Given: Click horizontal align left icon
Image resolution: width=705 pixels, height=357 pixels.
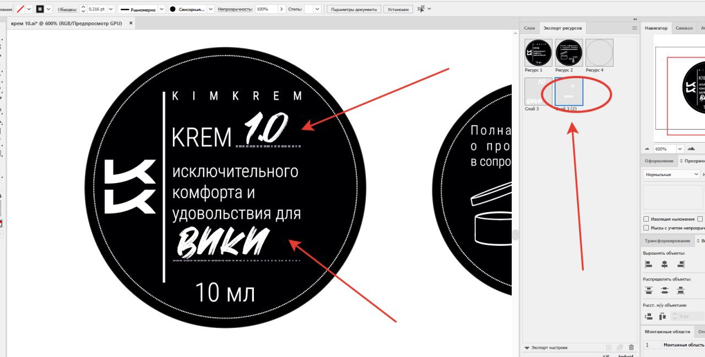Looking at the screenshot, I should [x=648, y=264].
